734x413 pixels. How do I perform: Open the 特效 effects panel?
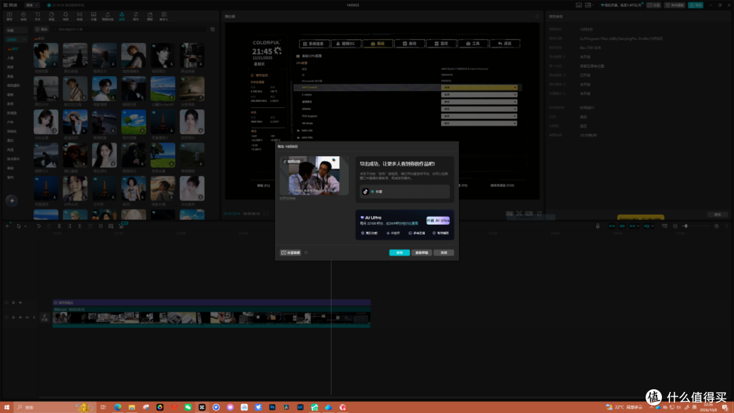coord(65,16)
